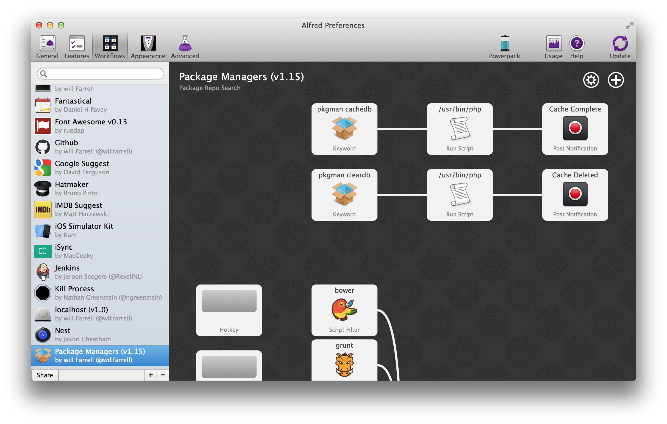Select the Hatmaker workflow
This screenshot has height=424, width=667.
100,189
